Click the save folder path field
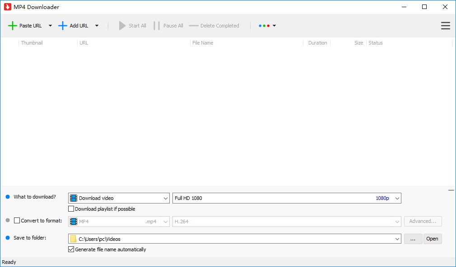 [235, 239]
